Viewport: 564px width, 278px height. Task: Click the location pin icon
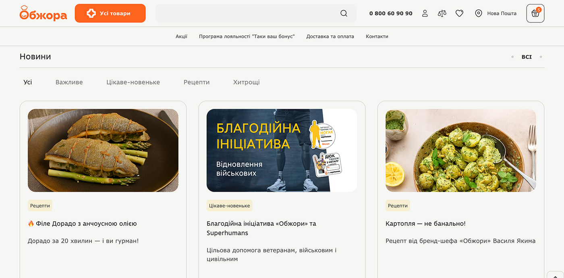479,13
